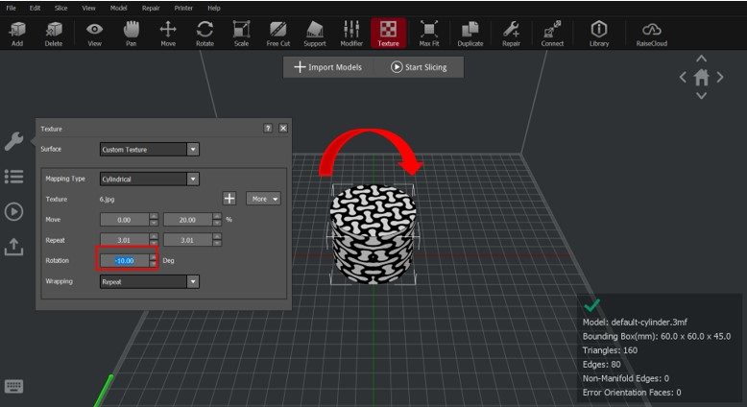747x407 pixels.
Task: Rotate view up with the top arrow
Action: pyautogui.click(x=701, y=59)
